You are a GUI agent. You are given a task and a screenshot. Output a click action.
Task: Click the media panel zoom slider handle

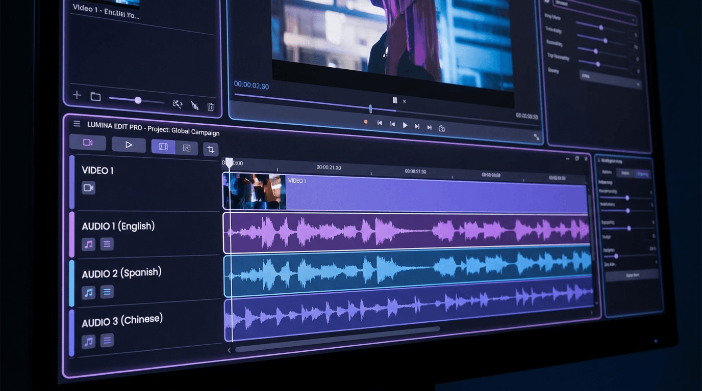point(138,100)
